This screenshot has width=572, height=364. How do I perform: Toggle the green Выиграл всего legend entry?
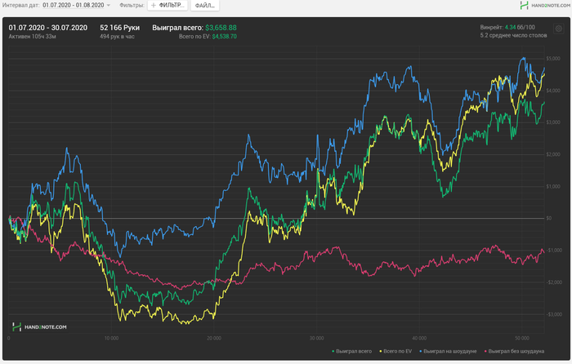[351, 351]
